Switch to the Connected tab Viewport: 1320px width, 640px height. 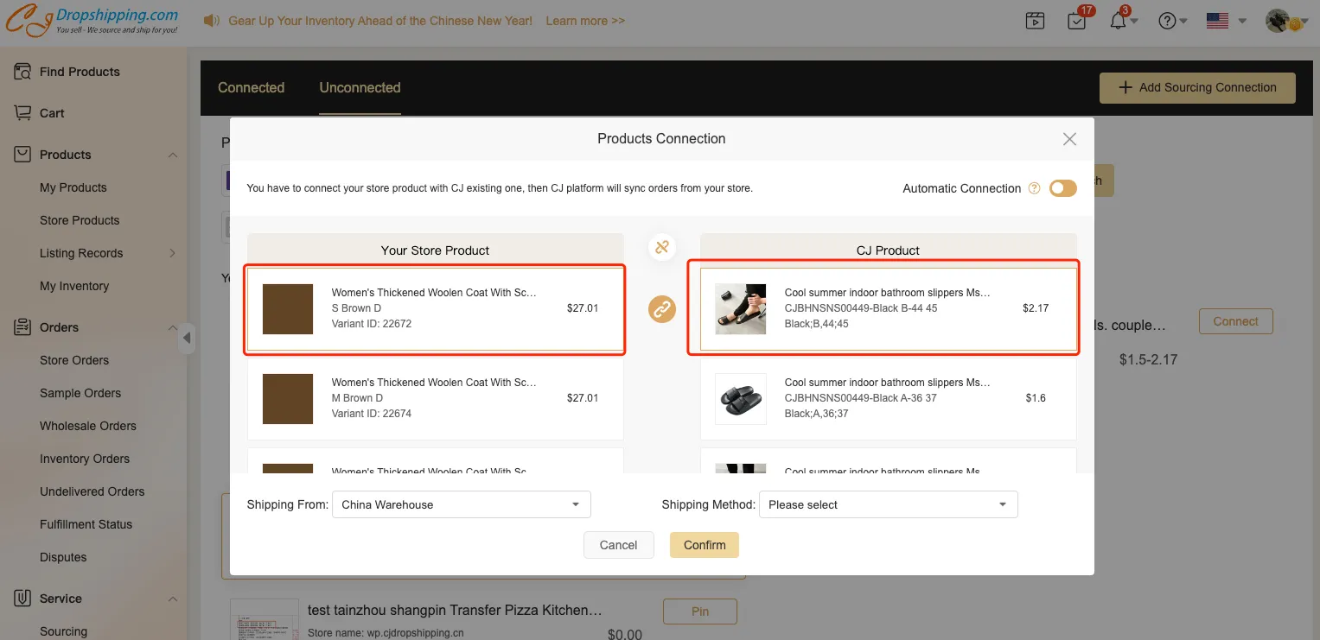(x=251, y=87)
